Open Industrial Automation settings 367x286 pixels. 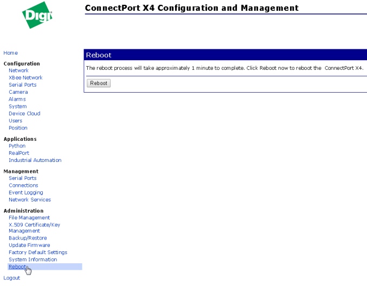(35, 160)
